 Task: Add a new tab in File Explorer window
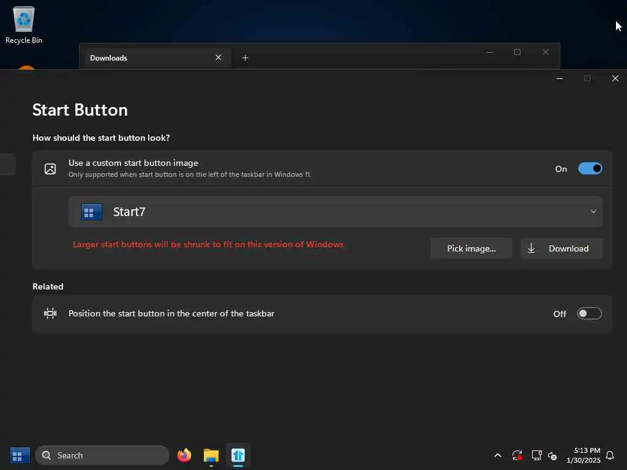pyautogui.click(x=245, y=58)
